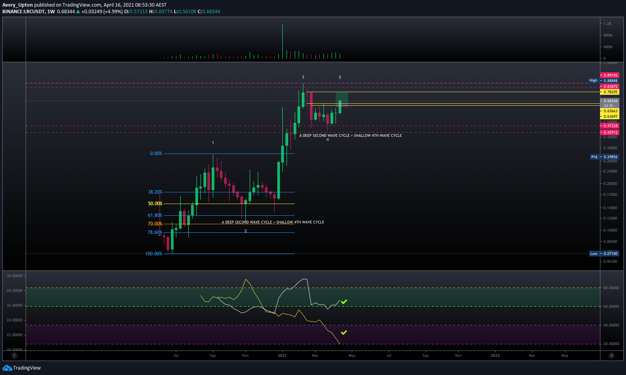Select the 0.78205 yellow price label
Screen dimensions: 626x375
click(610, 92)
